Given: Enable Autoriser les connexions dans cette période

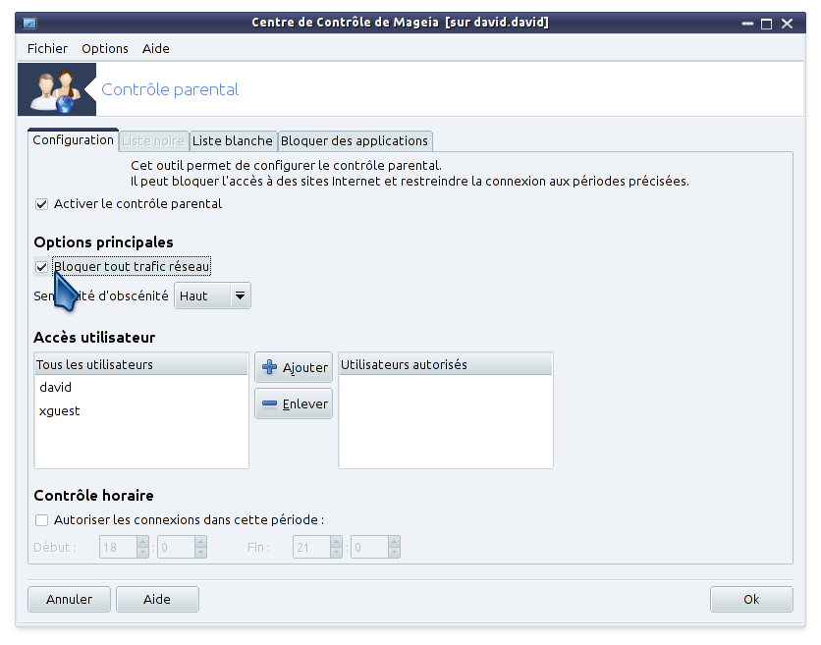Looking at the screenshot, I should point(41,520).
